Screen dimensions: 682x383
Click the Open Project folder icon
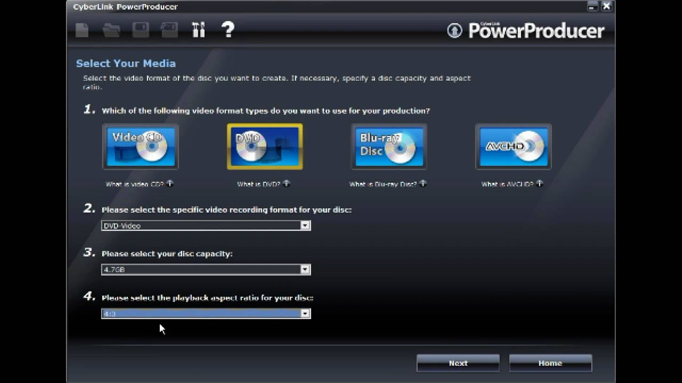(111, 30)
